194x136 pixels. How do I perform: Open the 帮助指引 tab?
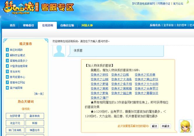[x=28, y=25]
